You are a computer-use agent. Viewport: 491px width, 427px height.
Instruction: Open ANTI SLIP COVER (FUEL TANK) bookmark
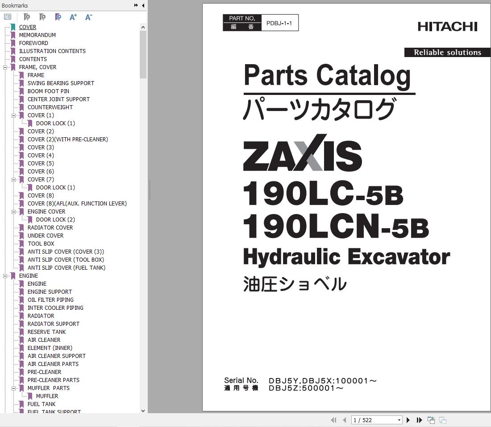pyautogui.click(x=67, y=267)
